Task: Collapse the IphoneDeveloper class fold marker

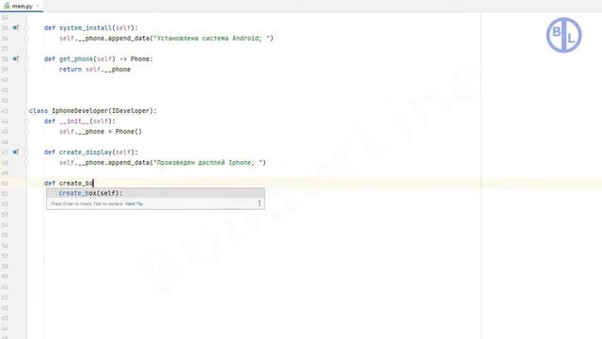Action: tap(26, 111)
